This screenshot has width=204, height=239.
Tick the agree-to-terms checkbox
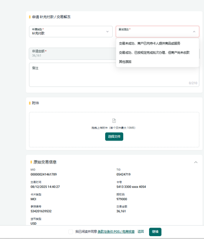[x=71, y=232]
